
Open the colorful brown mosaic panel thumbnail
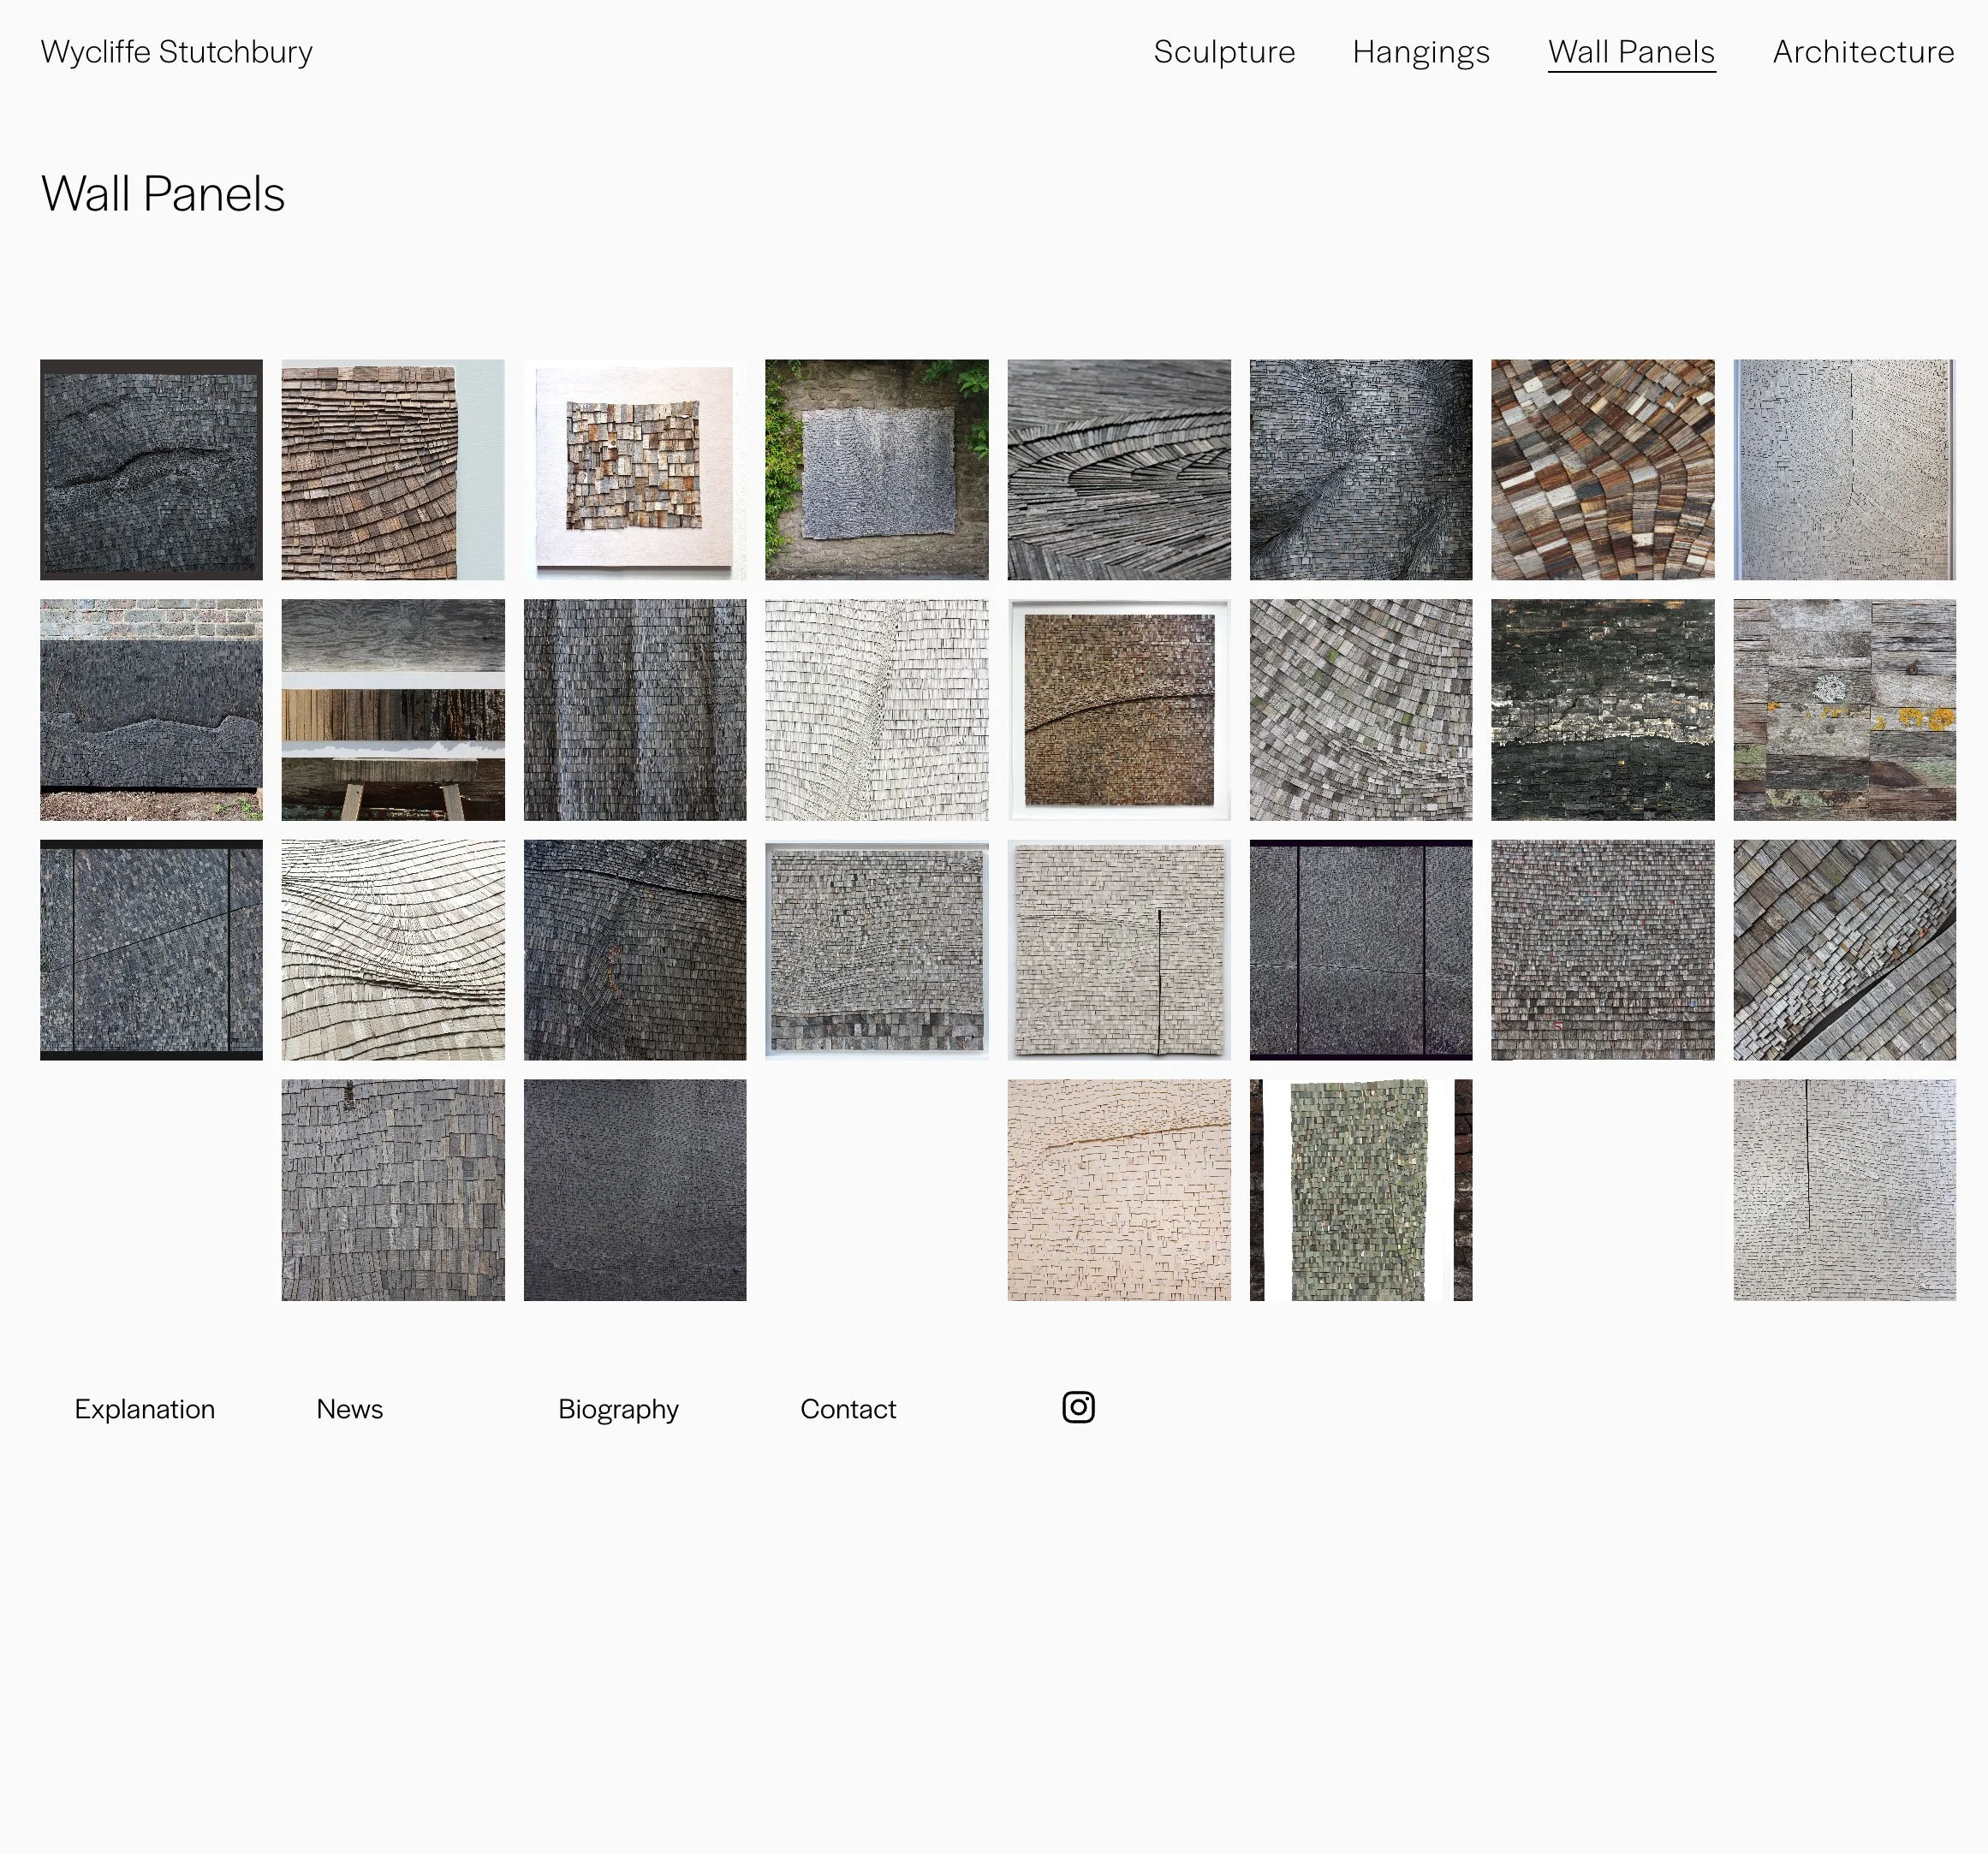(1602, 469)
